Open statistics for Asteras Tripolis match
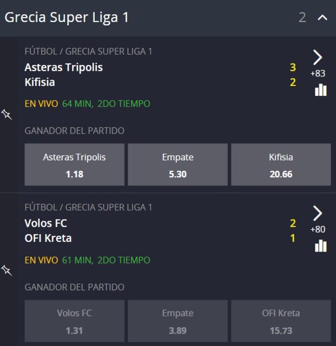The height and width of the screenshot is (346, 336). tap(321, 90)
